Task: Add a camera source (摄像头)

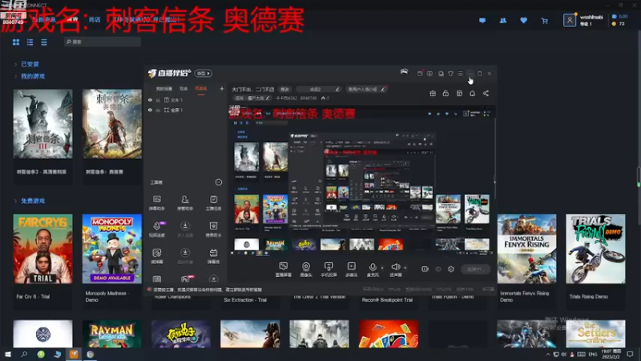Action: point(306,270)
